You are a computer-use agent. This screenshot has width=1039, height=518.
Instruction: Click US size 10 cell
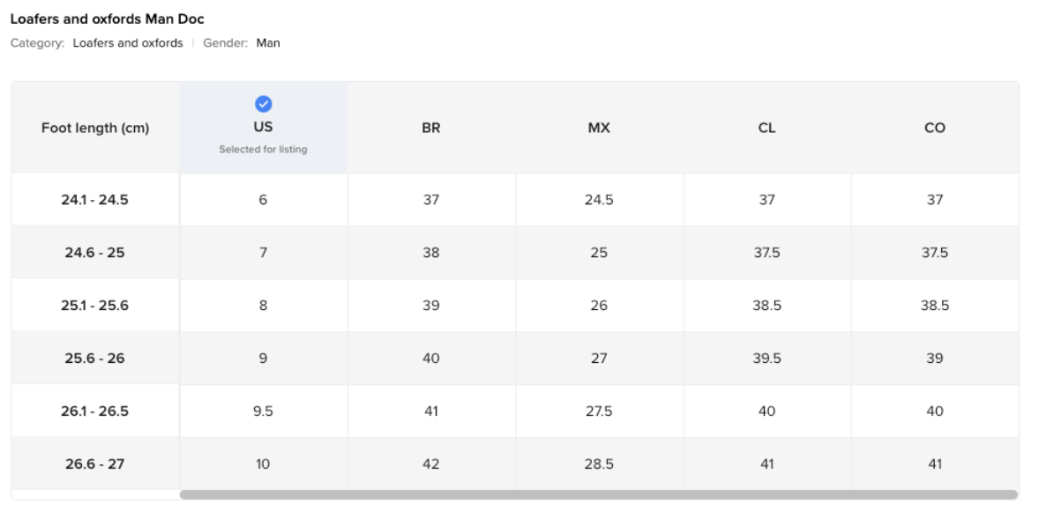coord(263,463)
